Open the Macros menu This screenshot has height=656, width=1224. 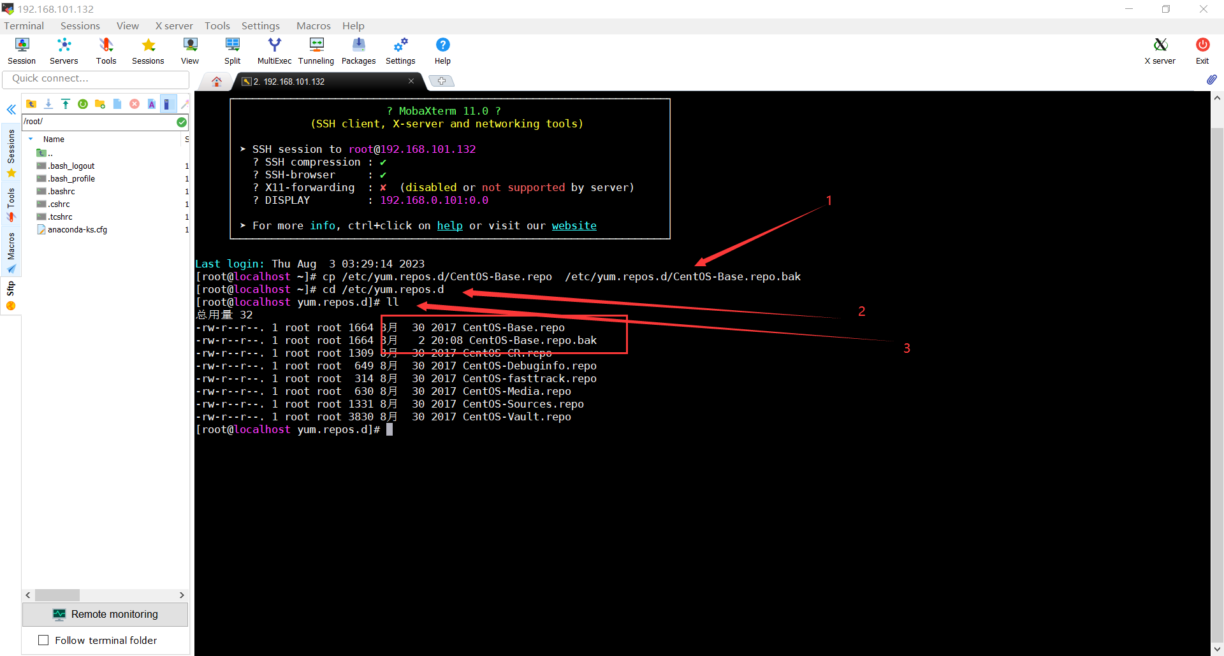pos(314,25)
